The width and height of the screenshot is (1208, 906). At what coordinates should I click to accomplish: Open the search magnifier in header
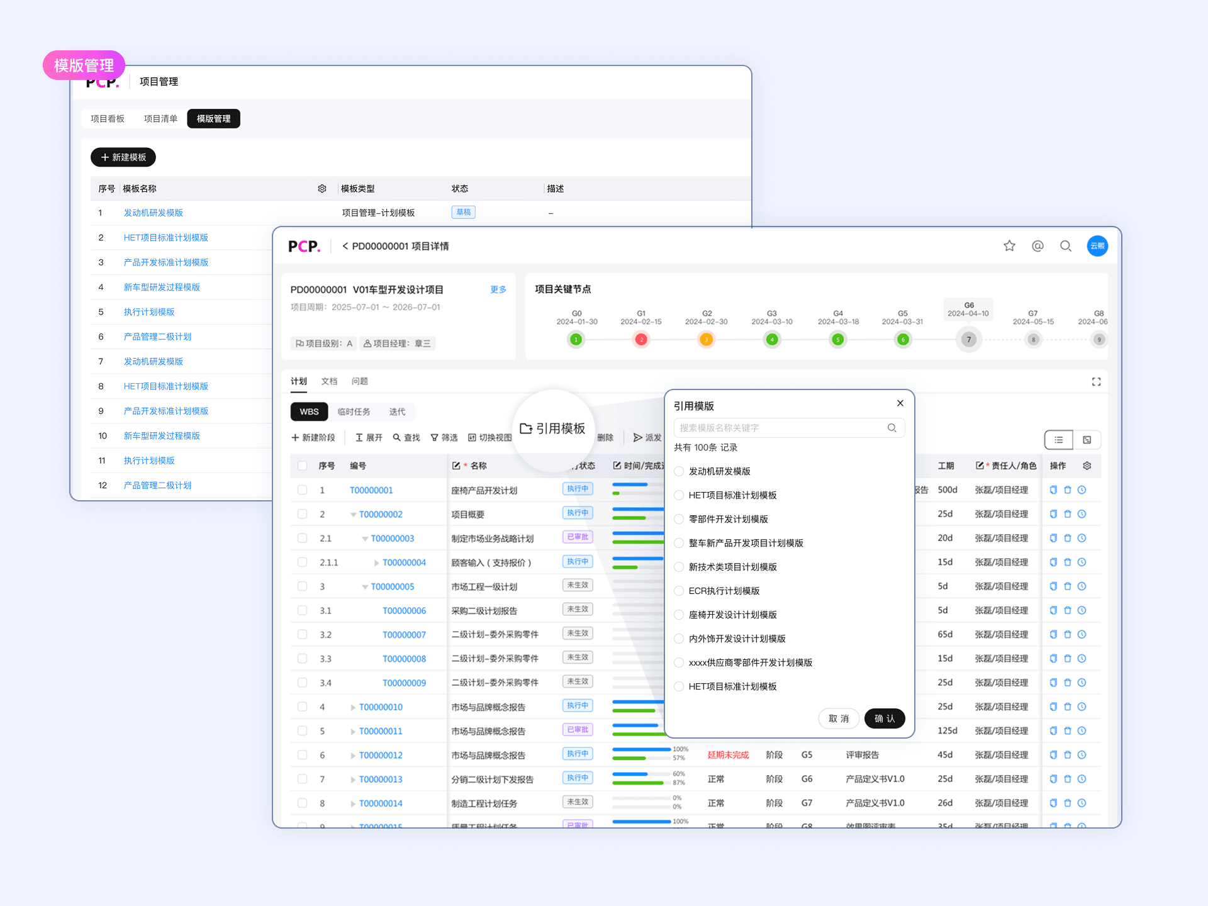click(1065, 246)
